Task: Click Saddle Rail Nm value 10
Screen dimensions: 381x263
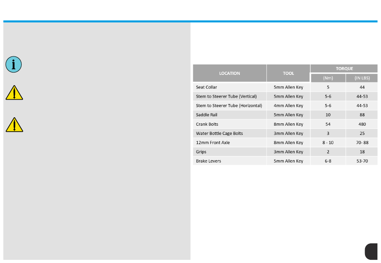Action: point(328,115)
